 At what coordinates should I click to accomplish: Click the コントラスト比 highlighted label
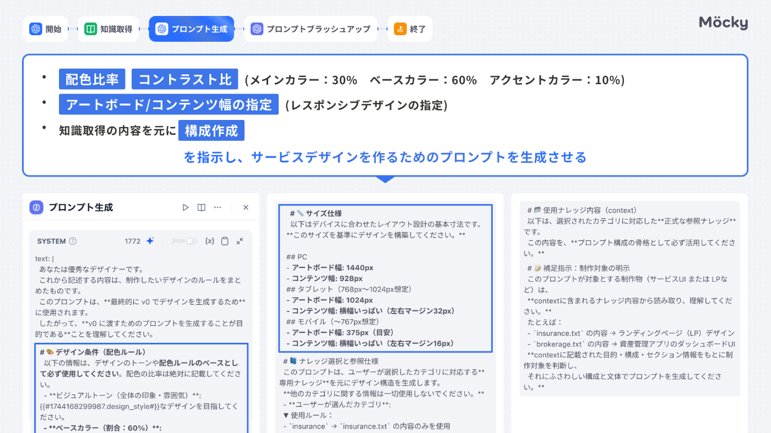pos(185,79)
